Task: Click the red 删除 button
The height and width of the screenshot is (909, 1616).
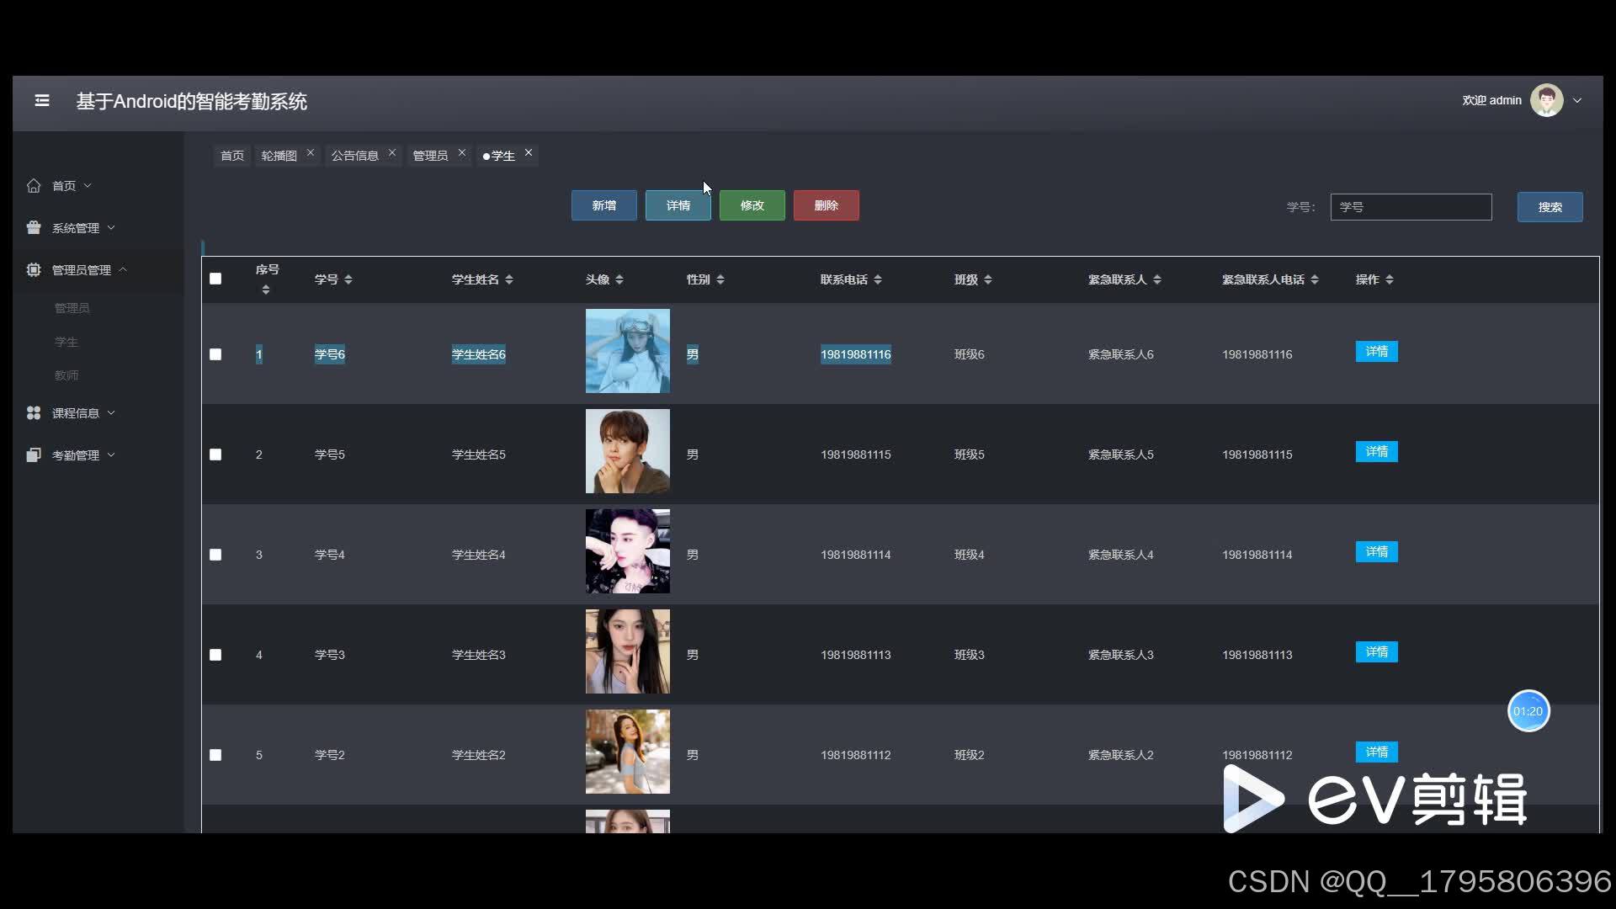Action: (827, 205)
